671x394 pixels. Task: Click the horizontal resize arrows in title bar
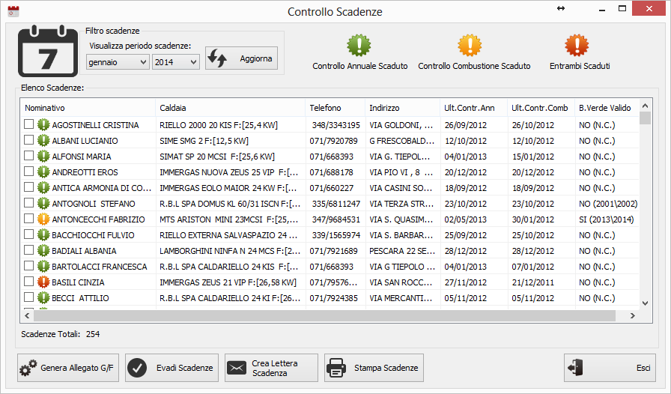561,8
